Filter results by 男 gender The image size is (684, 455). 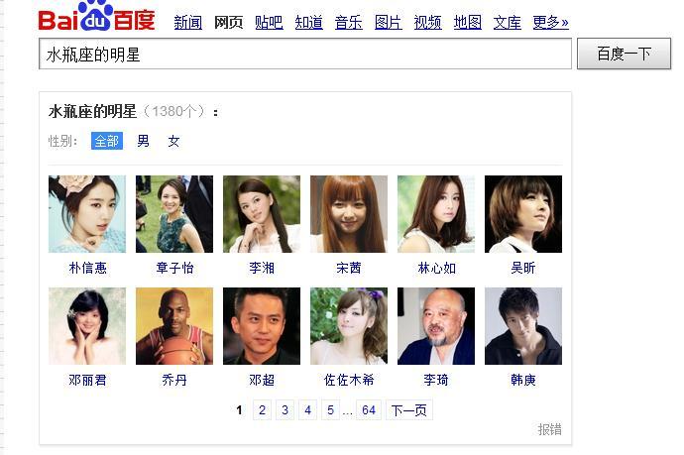pyautogui.click(x=143, y=141)
